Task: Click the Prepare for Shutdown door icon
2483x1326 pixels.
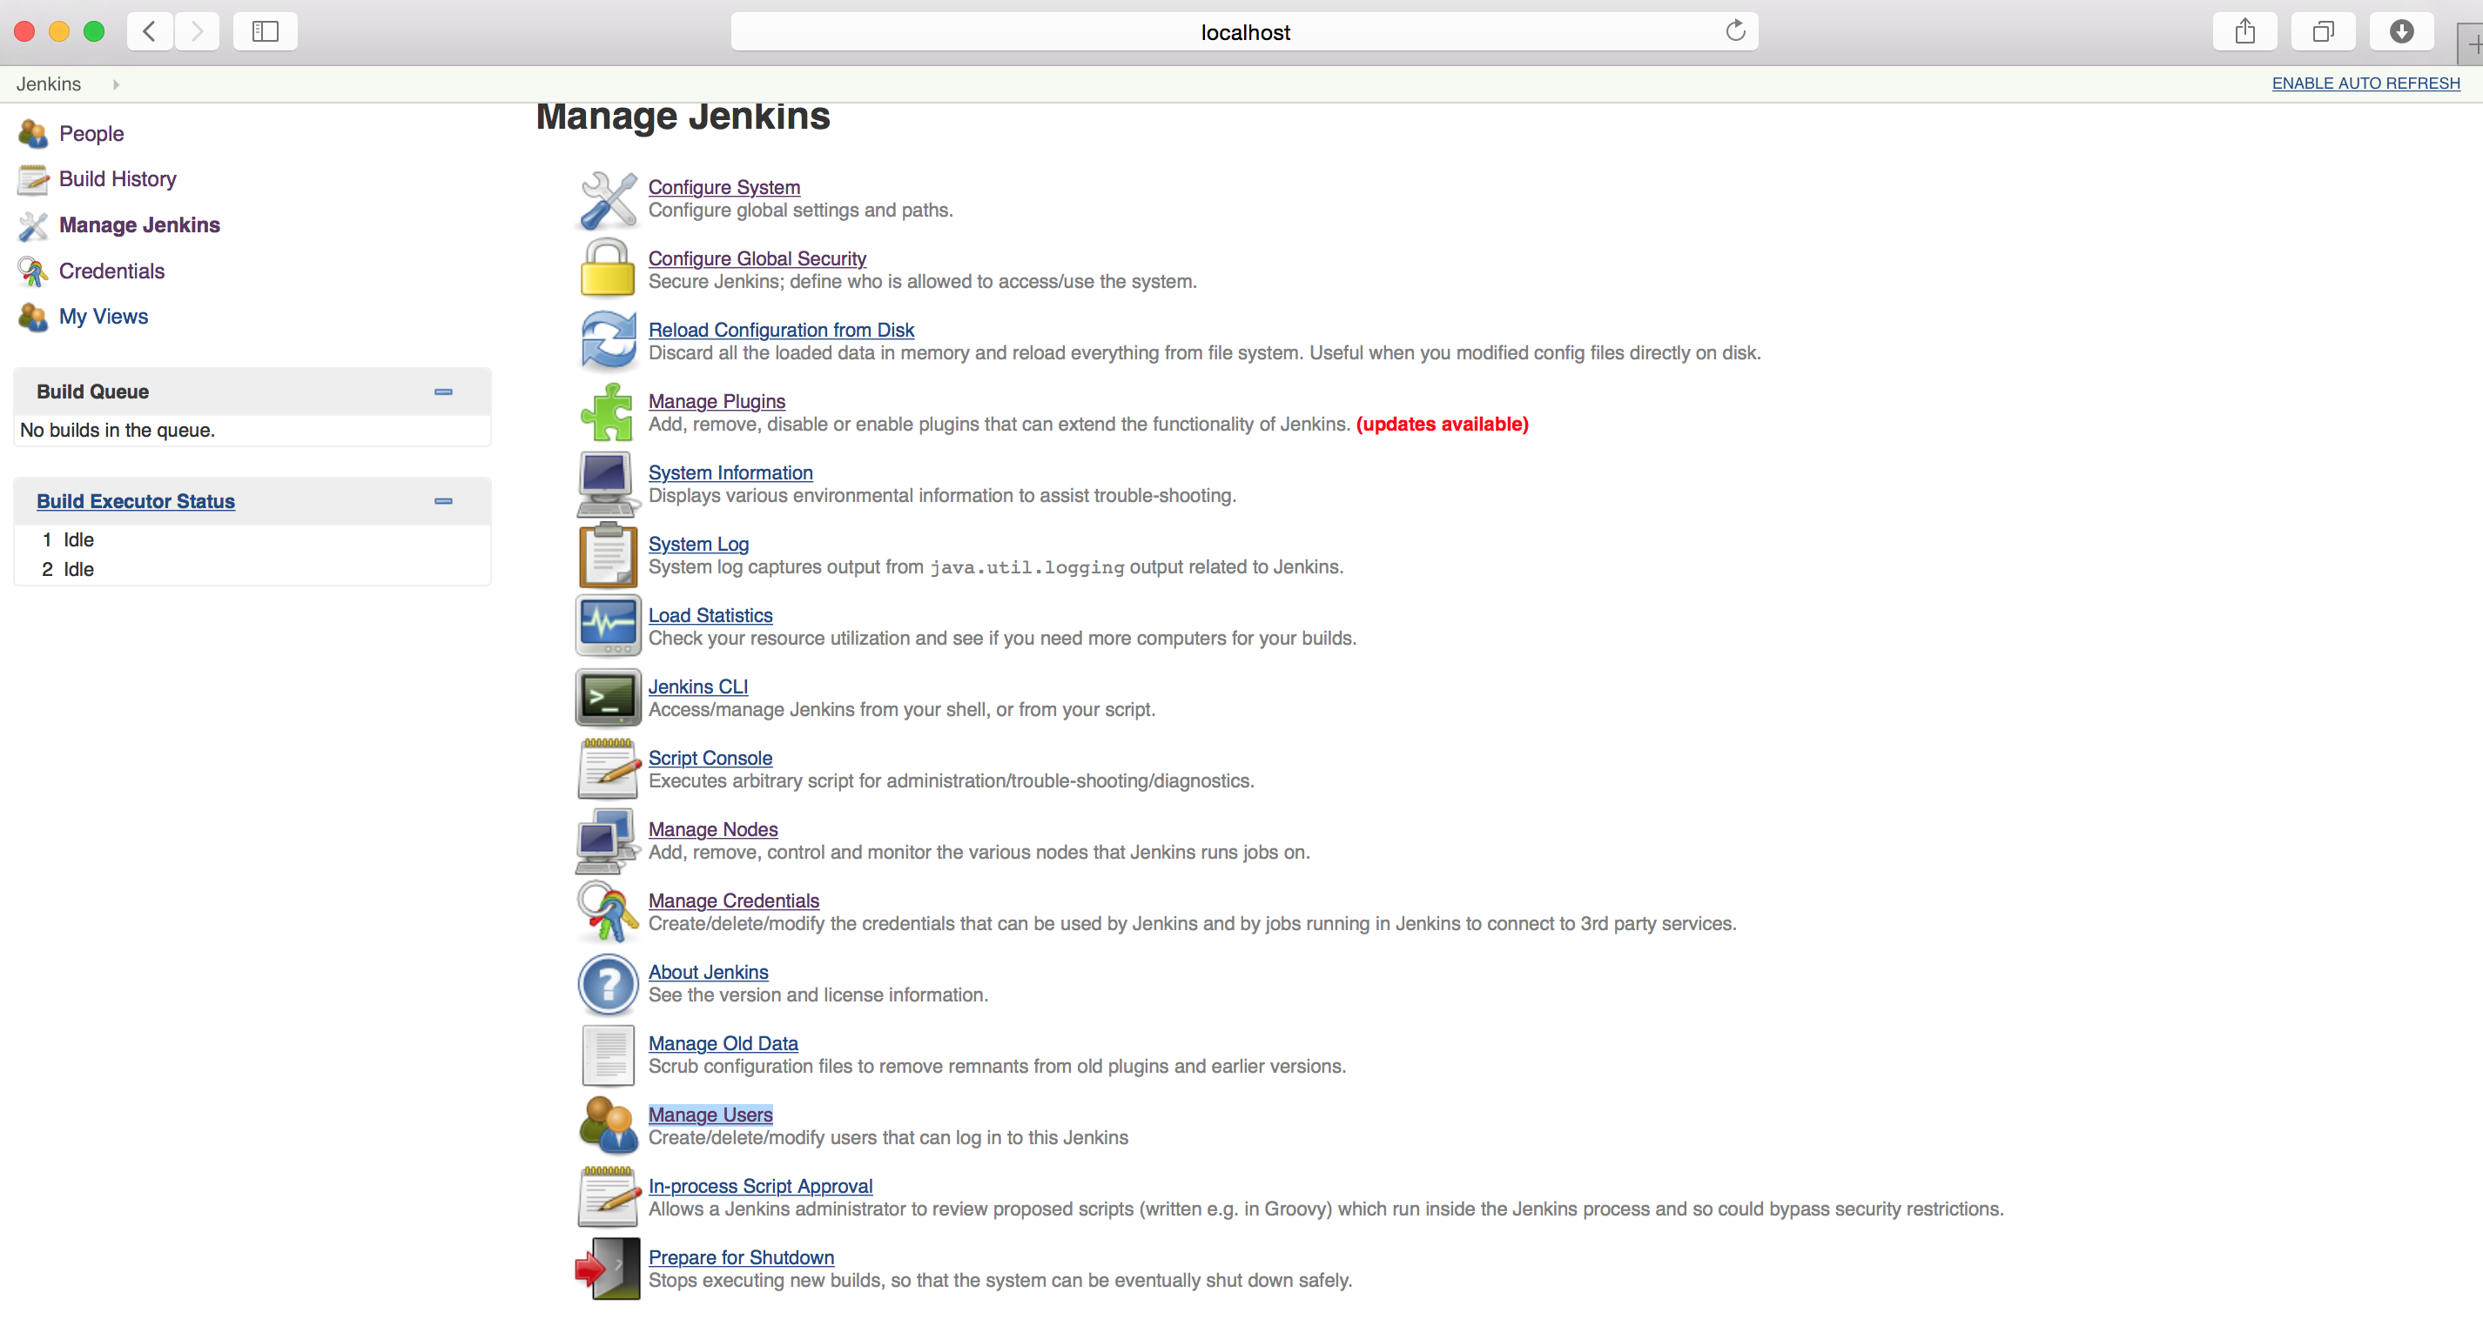Action: pyautogui.click(x=609, y=1269)
